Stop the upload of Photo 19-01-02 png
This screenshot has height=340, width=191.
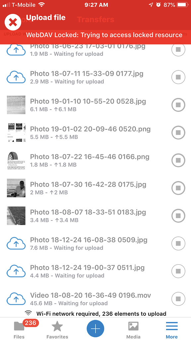click(x=178, y=132)
